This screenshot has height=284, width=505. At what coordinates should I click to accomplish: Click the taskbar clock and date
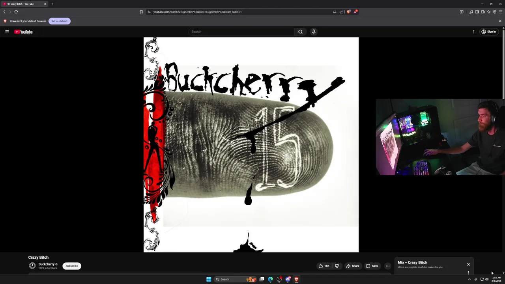tap(496, 279)
